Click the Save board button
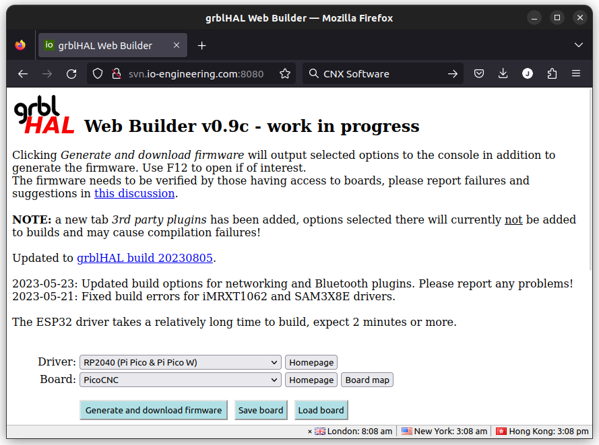The width and height of the screenshot is (599, 445). coord(261,410)
